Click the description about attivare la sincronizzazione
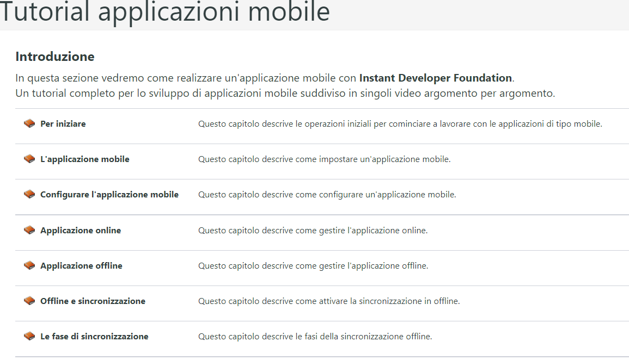Screen dimensions: 629x360 328,301
